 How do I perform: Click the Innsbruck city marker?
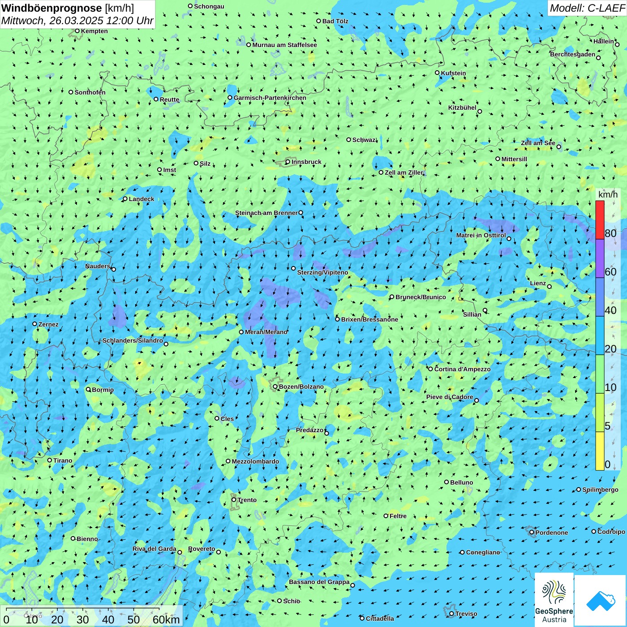(288, 162)
